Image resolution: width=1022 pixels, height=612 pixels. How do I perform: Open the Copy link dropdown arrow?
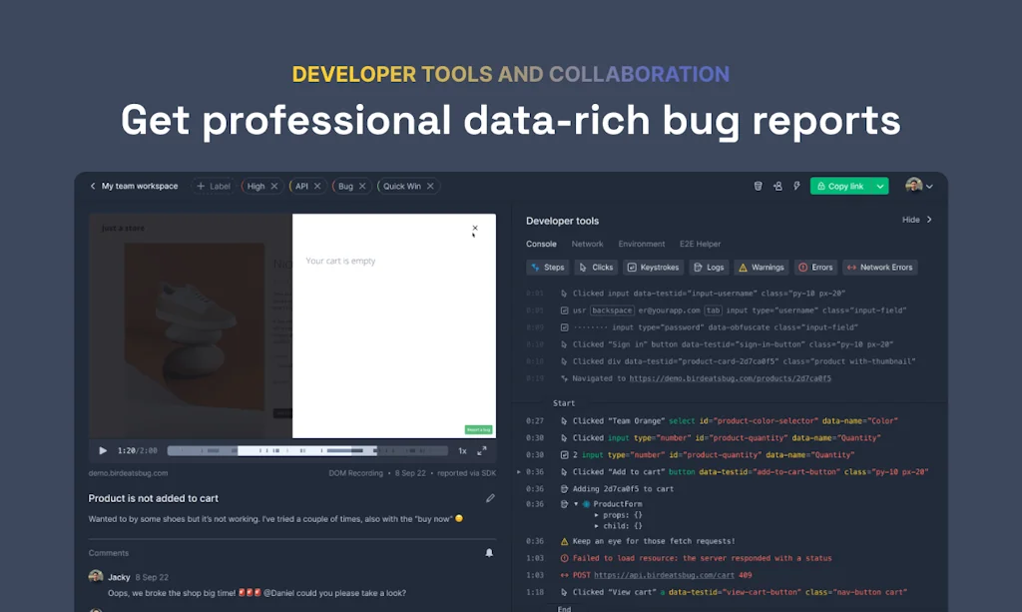point(880,186)
